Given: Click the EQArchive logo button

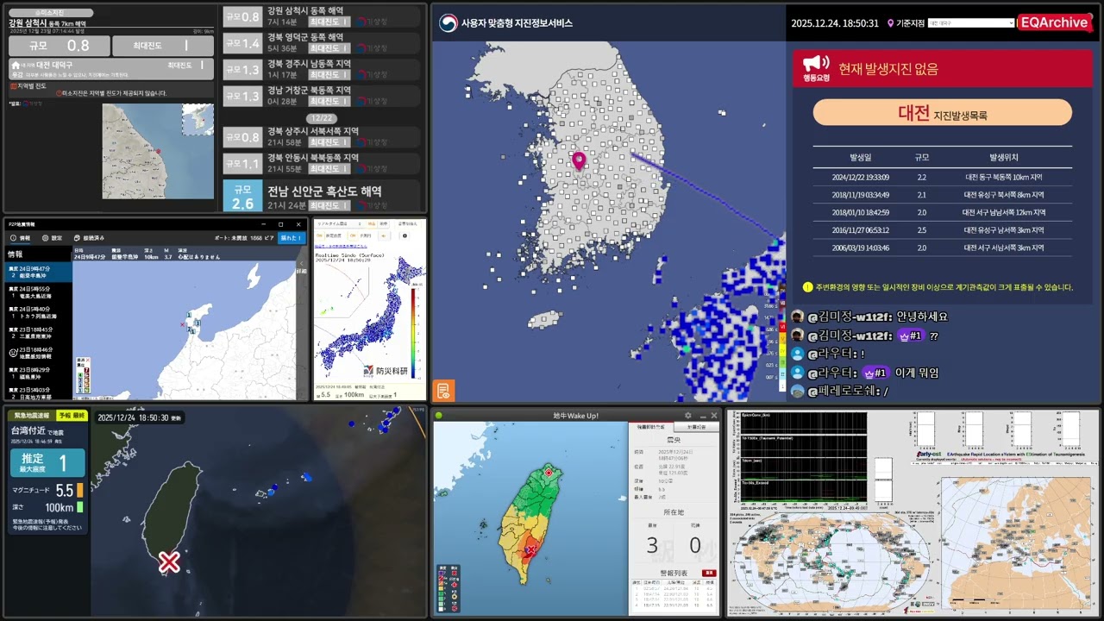Looking at the screenshot, I should pos(1054,22).
